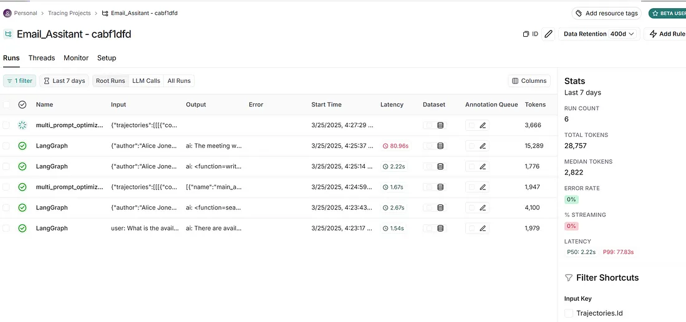This screenshot has width=686, height=322.
Task: Open dataset icon for the 1,776 tokens row
Action: (440, 166)
